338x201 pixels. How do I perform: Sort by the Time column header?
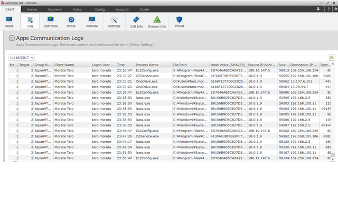(x=125, y=65)
